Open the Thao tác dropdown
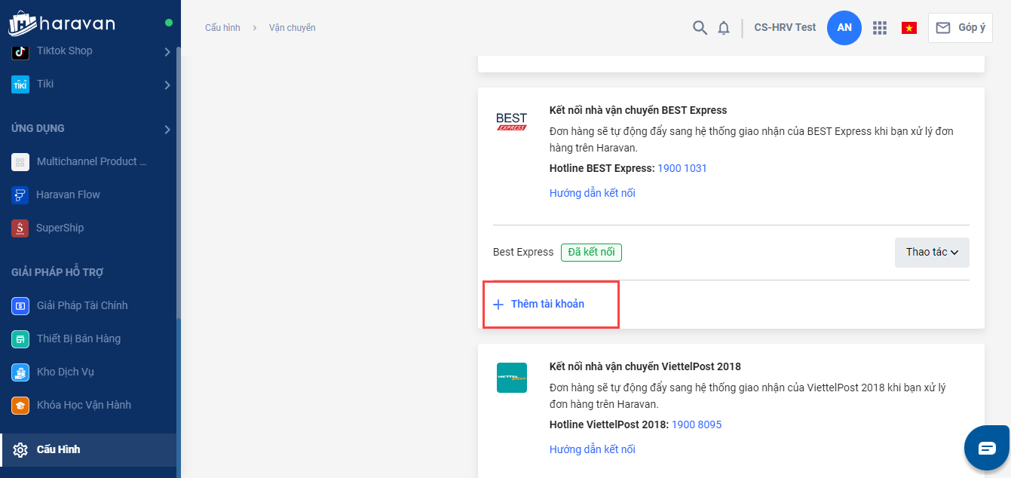 (932, 253)
